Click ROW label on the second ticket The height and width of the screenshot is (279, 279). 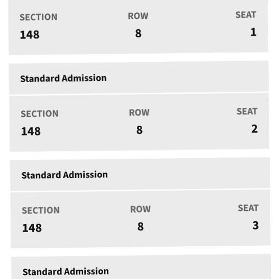point(139,112)
